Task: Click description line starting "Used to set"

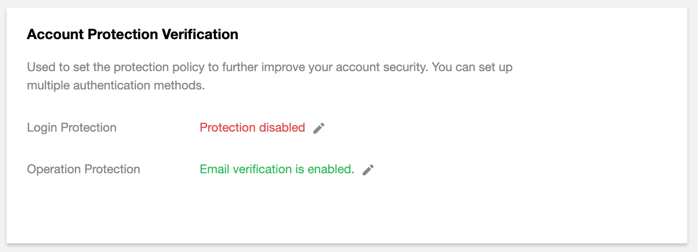Action: (x=269, y=68)
